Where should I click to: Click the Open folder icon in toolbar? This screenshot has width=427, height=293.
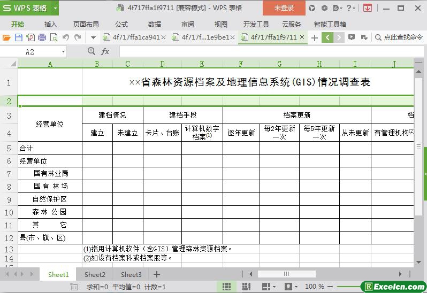(x=6, y=37)
